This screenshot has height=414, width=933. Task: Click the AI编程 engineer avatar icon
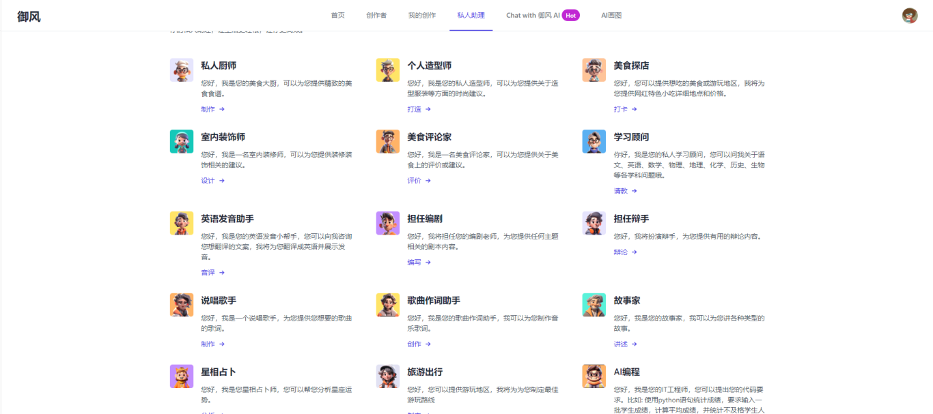594,376
